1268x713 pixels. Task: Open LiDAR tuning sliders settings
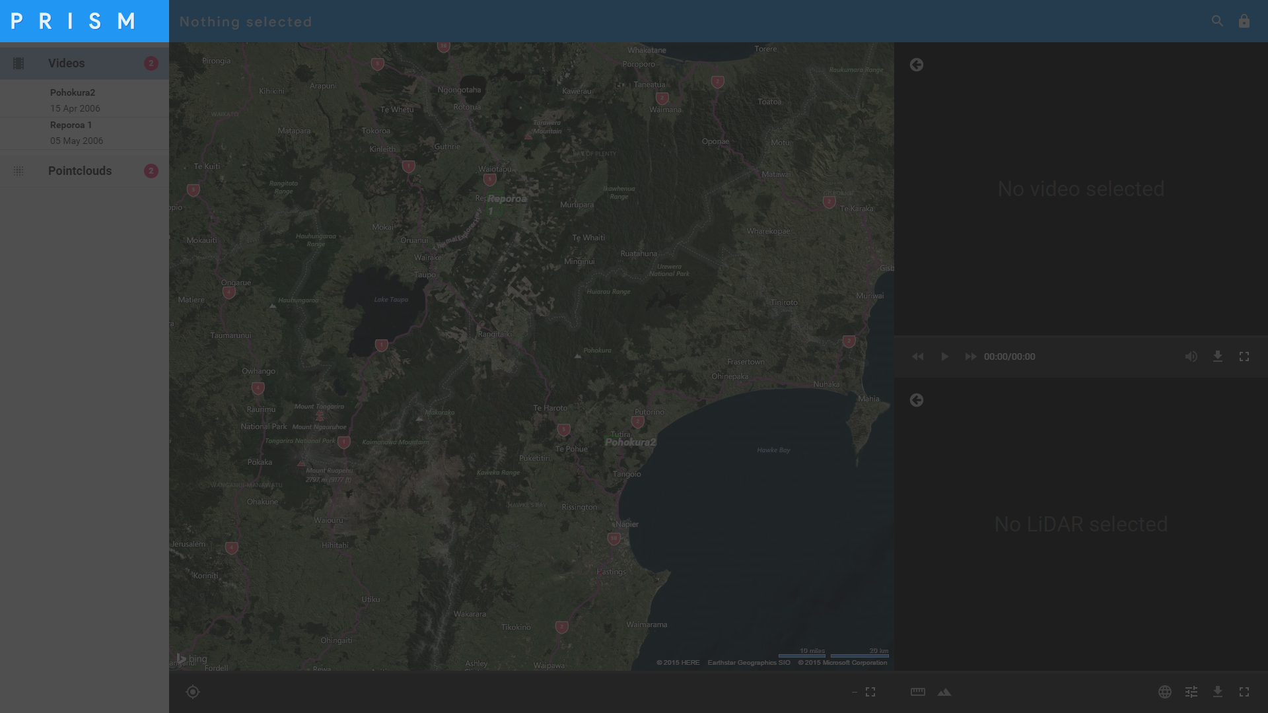point(1191,692)
